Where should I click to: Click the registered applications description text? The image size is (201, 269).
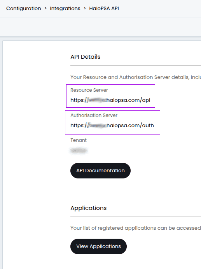click(x=136, y=228)
